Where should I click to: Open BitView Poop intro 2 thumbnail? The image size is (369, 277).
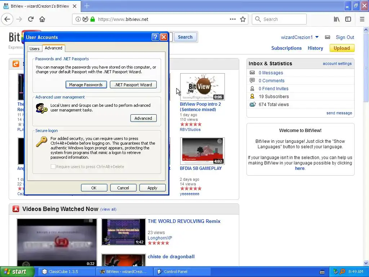[x=203, y=87]
